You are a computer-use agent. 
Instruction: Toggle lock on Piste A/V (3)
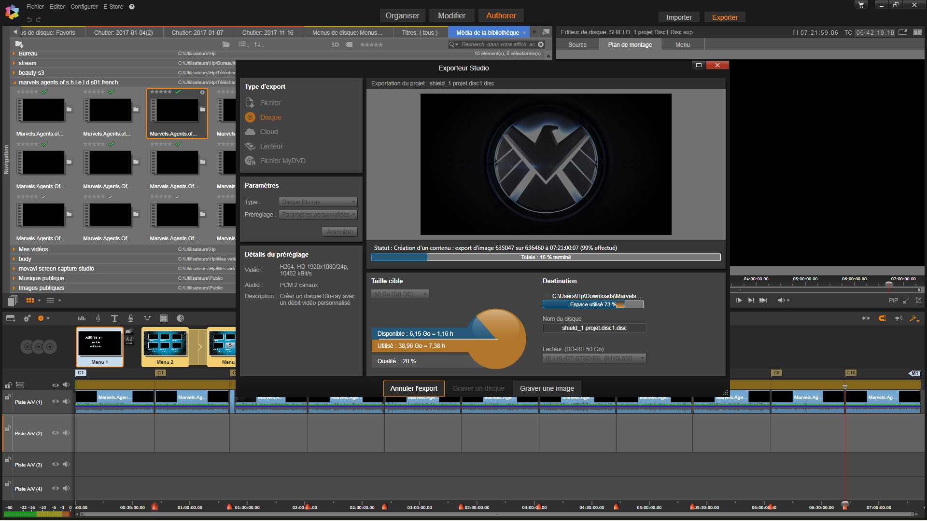pos(8,461)
